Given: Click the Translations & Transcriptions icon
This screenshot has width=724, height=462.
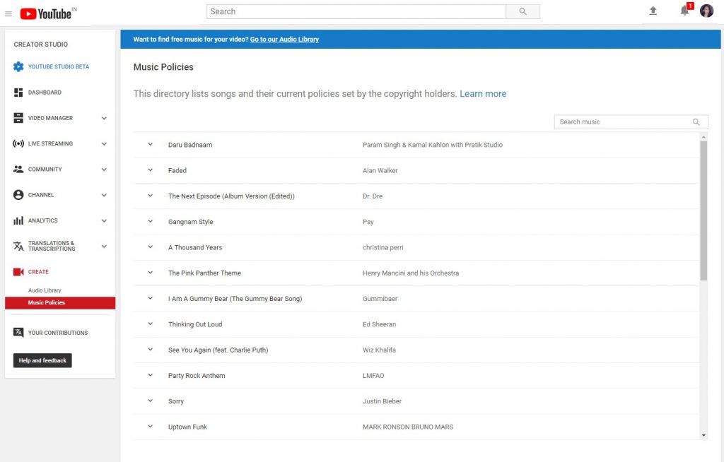Looking at the screenshot, I should [18, 246].
